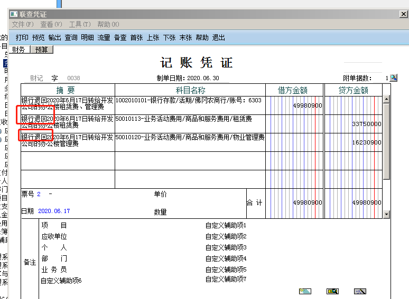Image resolution: width=409 pixels, height=299 pixels.
Task: Click the 自定义辅助项6 label
Action: coord(61,281)
